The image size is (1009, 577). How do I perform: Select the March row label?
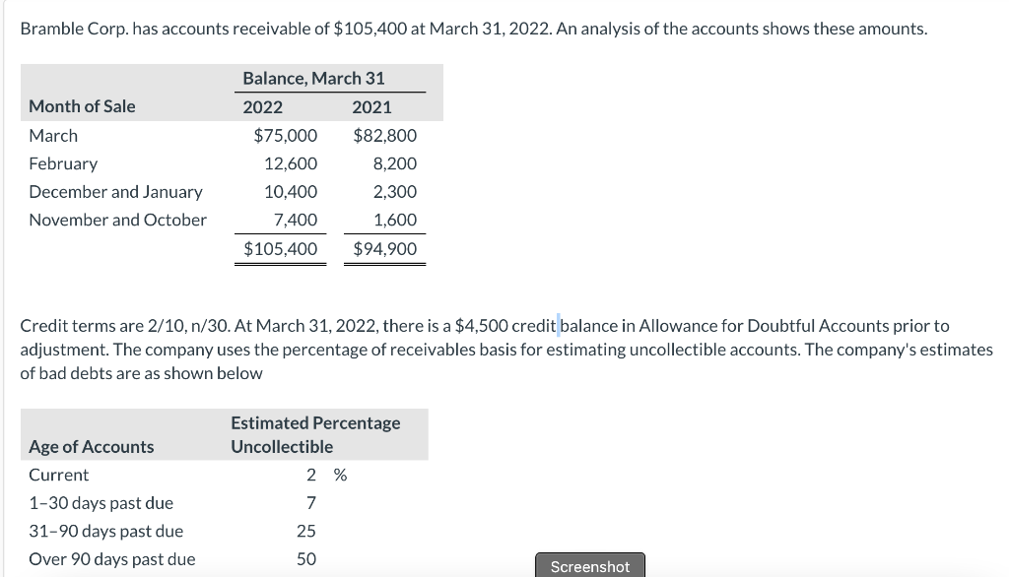(53, 136)
